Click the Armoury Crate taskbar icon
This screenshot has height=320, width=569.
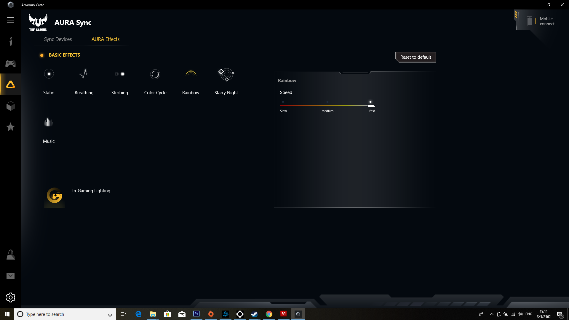point(298,314)
